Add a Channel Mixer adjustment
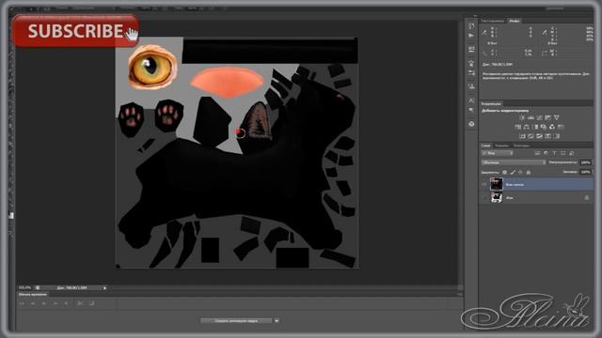 coord(552,127)
